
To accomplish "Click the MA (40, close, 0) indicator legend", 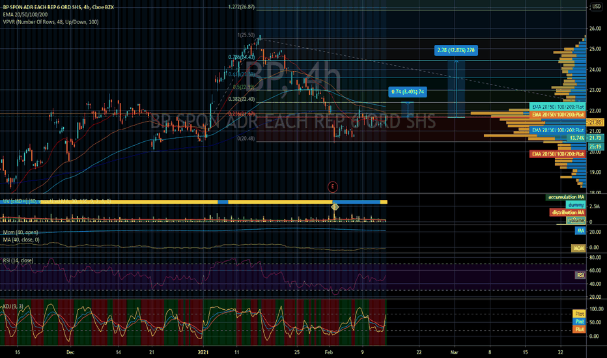I will (21, 240).
